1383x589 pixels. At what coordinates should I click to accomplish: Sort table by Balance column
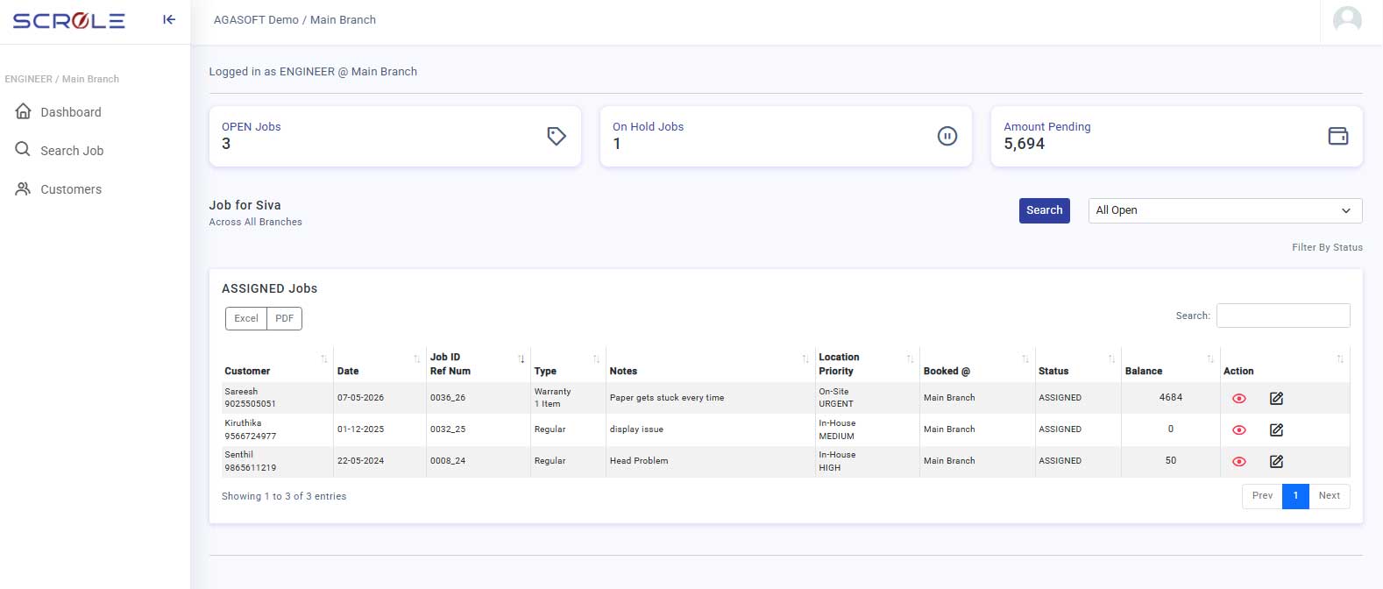coord(1171,365)
